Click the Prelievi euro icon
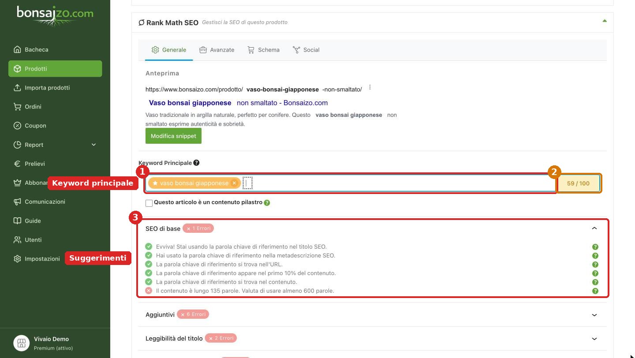635x358 pixels. tap(17, 164)
